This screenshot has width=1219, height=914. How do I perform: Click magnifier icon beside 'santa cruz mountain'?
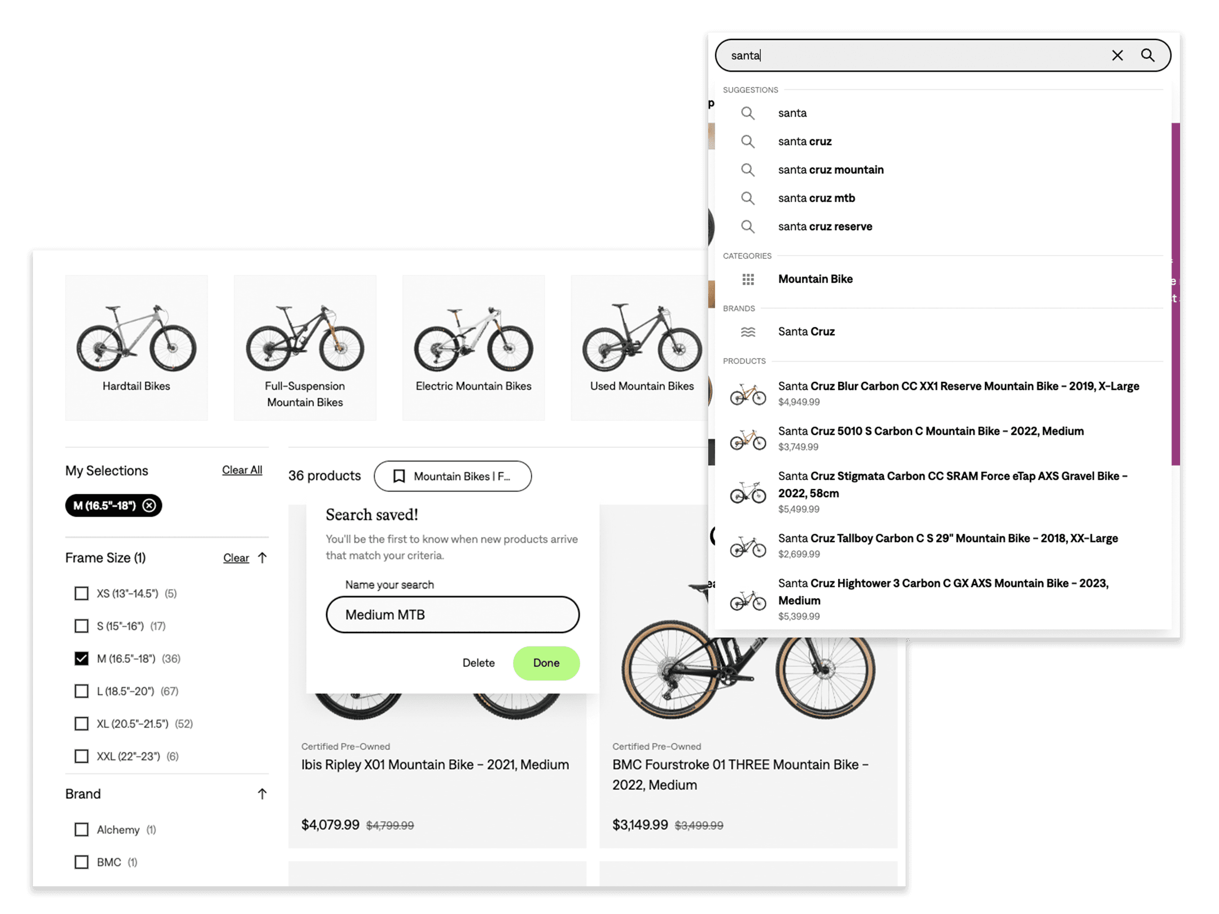pos(747,169)
